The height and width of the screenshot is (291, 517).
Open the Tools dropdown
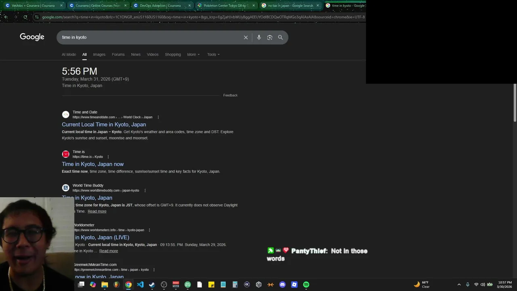213,54
